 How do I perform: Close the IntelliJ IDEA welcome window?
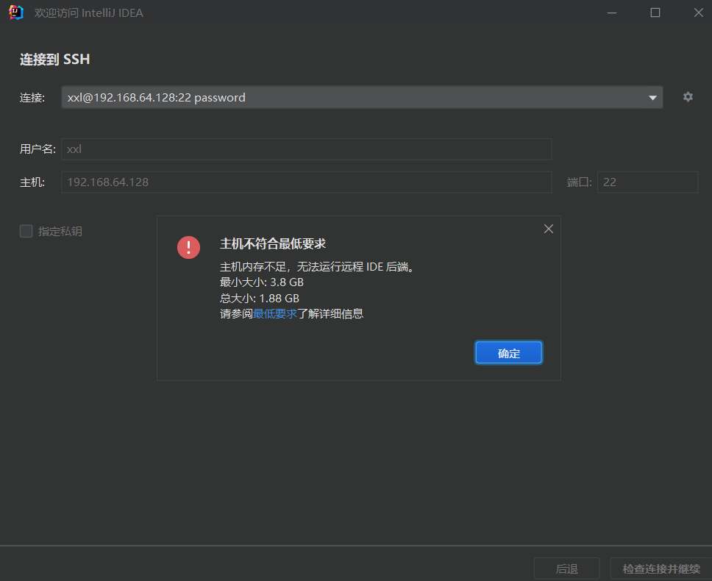click(x=698, y=13)
